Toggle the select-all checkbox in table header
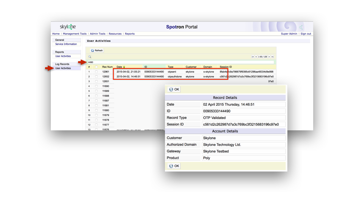The image size is (364, 204). [96, 67]
